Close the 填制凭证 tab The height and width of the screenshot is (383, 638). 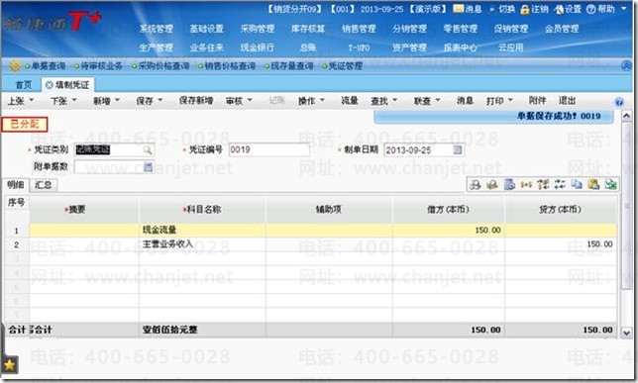click(49, 85)
